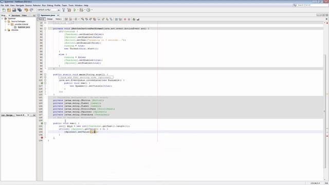
Task: Expand the Look and Feel code fold
Action: 45,78
